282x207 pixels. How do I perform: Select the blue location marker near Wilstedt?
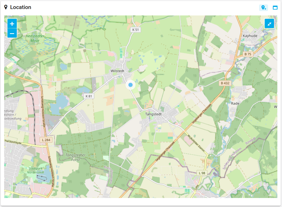[130, 85]
